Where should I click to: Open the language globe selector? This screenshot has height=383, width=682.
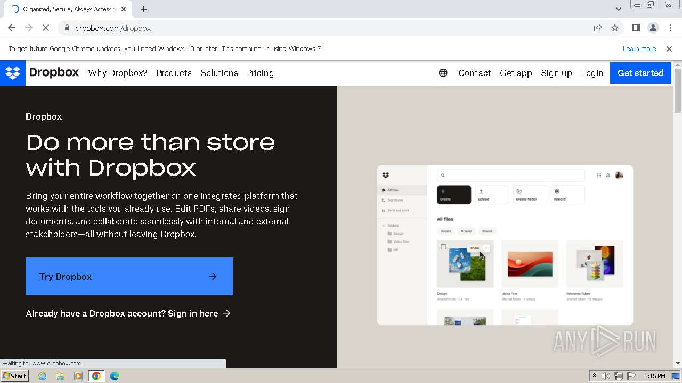(443, 73)
